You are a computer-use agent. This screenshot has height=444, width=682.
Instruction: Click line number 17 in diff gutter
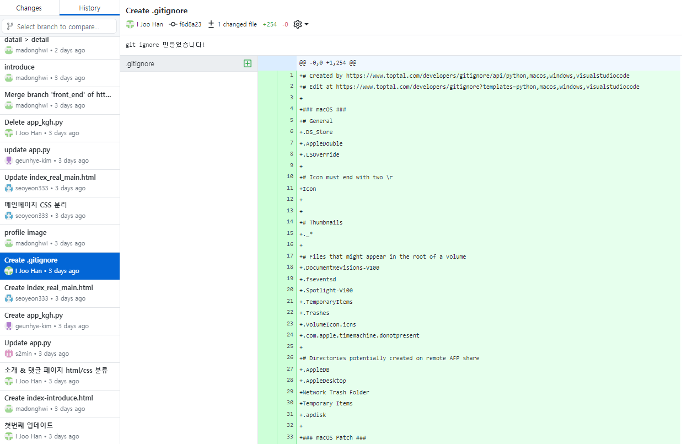tap(289, 256)
